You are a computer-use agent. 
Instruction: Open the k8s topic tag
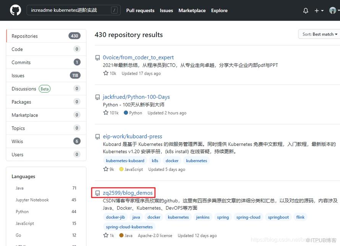tap(155, 161)
